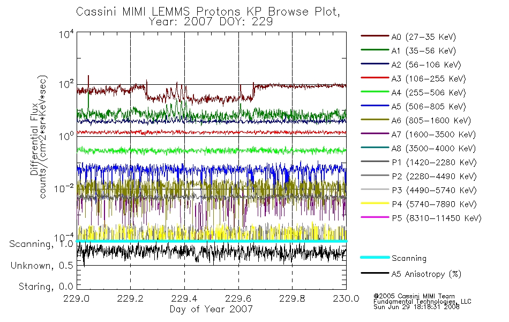Click the P2 (2280-4490 KeV) legend label
This screenshot has width=509, height=322.
point(434,177)
